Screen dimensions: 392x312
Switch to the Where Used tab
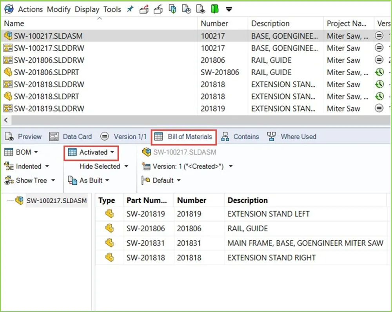point(292,137)
